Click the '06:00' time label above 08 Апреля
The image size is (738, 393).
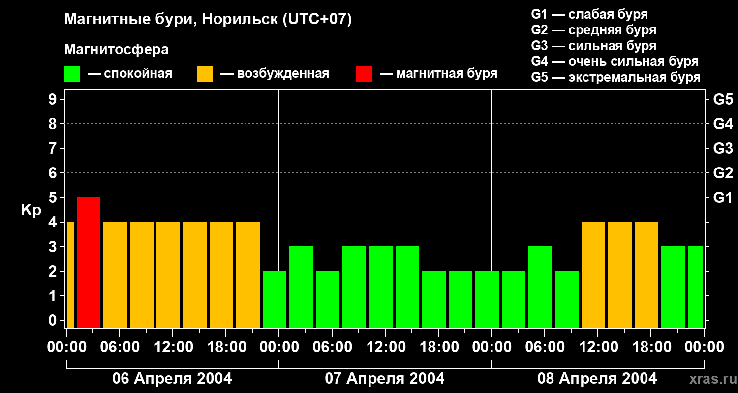(545, 347)
